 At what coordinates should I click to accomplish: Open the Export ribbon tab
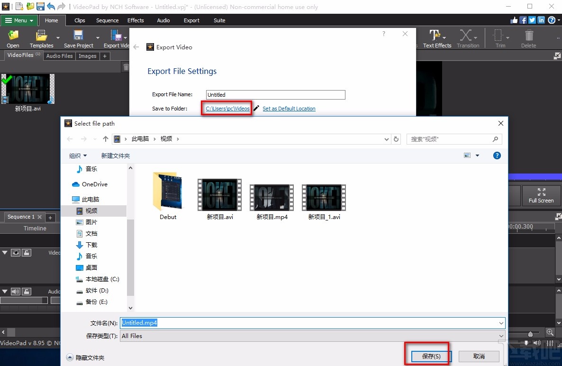[x=191, y=20]
